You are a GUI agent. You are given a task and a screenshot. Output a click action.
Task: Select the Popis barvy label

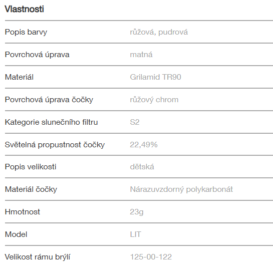(26, 32)
